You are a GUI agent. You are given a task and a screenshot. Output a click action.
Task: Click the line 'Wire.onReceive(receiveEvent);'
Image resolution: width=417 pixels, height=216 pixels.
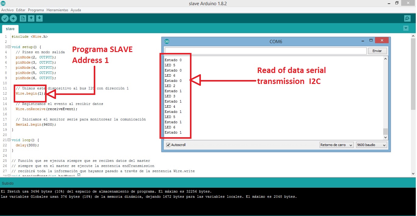47,109
